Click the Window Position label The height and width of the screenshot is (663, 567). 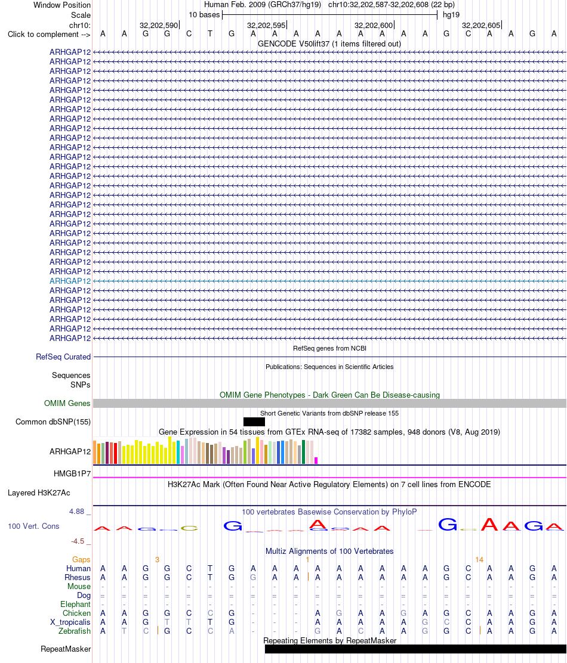pos(62,5)
